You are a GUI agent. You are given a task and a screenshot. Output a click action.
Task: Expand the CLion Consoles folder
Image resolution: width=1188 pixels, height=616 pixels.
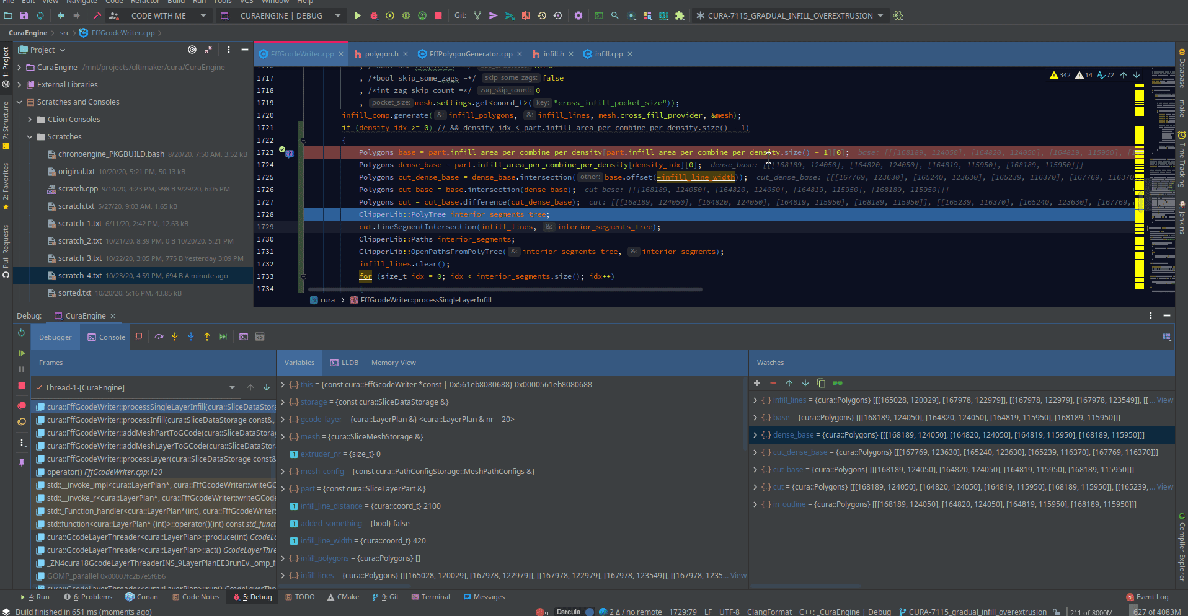point(30,119)
